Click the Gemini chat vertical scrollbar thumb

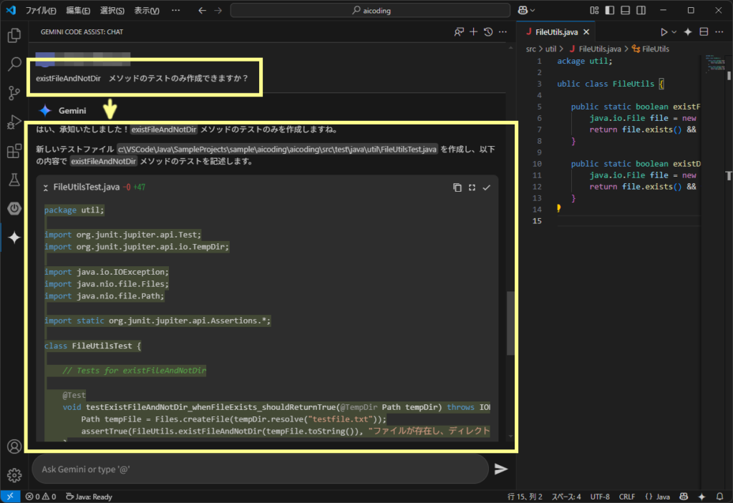(x=510, y=323)
